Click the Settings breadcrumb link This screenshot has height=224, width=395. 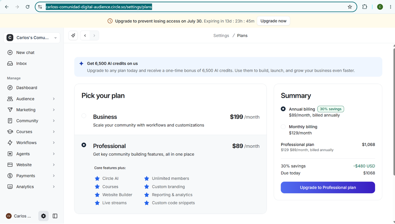click(221, 35)
